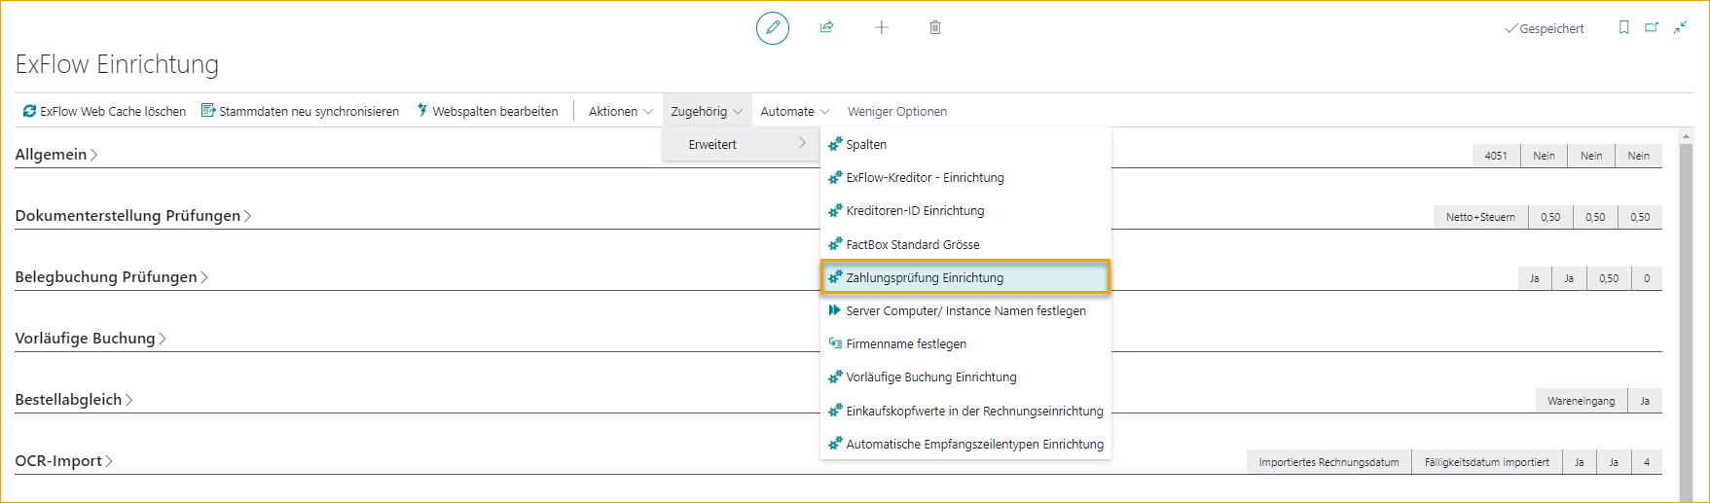The image size is (1710, 503).
Task: Click the edit pencil icon
Action: click(x=773, y=27)
